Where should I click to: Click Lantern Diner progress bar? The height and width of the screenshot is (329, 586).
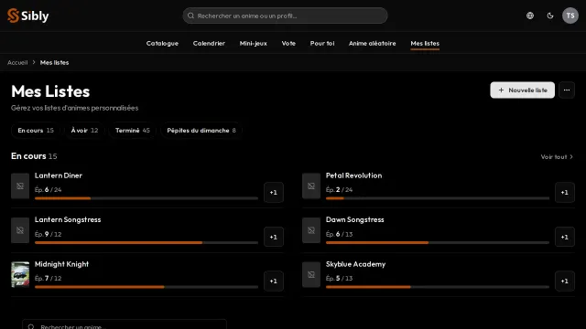coord(146,198)
